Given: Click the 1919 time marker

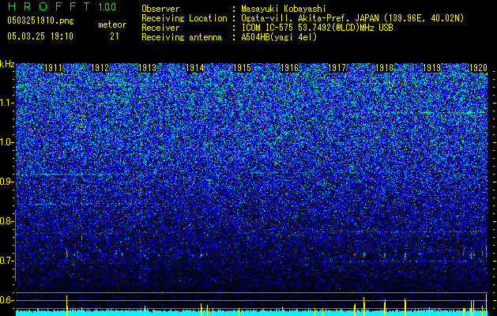Looking at the screenshot, I should point(431,68).
